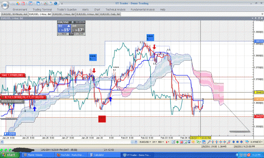This screenshot has width=264, height=158.
Task: Switch to Master Volume taskbar window
Action: click(38, 155)
